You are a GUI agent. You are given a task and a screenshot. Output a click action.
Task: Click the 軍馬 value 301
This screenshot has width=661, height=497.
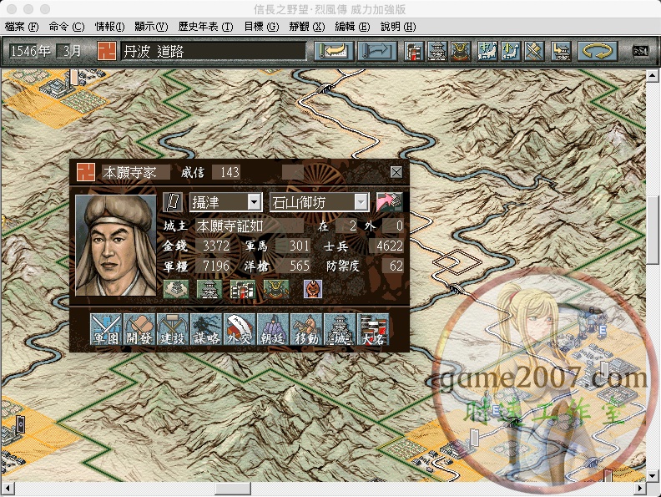[x=294, y=246]
